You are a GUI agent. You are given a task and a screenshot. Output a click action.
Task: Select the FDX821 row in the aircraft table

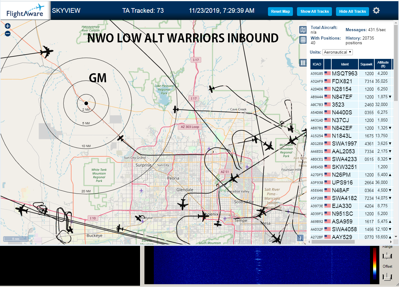click(352, 81)
